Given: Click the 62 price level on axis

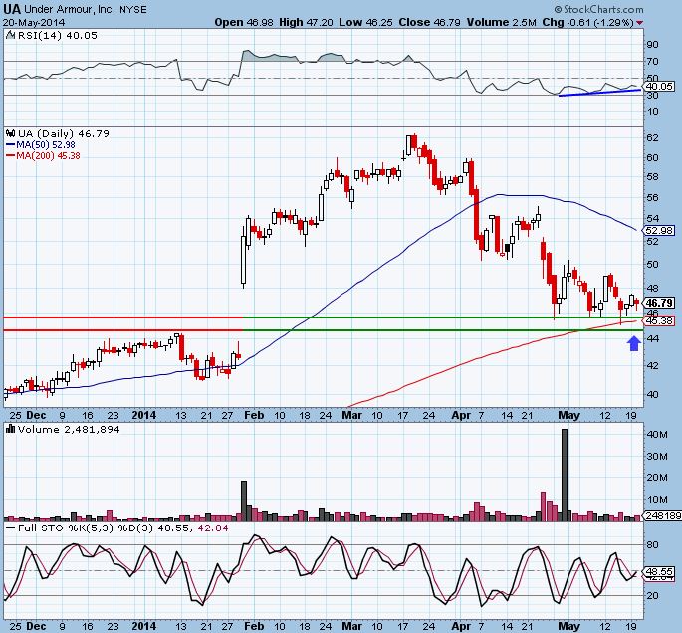Looking at the screenshot, I should 652,137.
